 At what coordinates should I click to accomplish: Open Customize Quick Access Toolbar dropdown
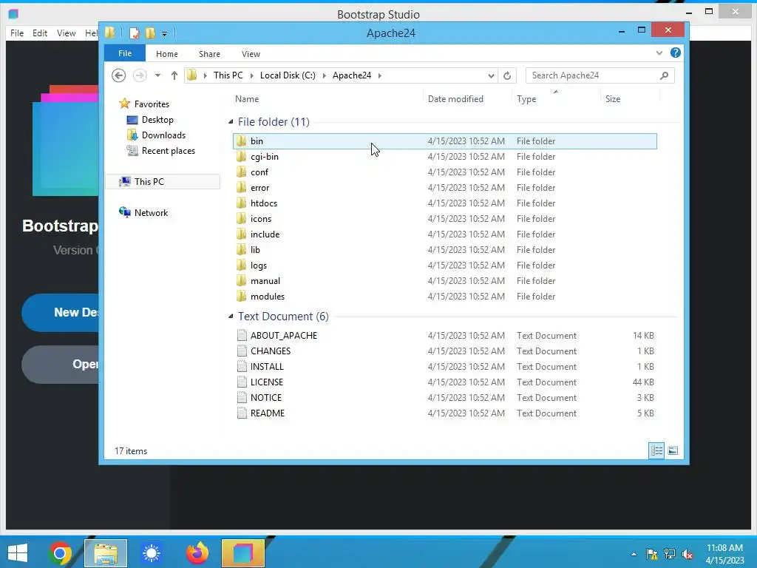(164, 34)
